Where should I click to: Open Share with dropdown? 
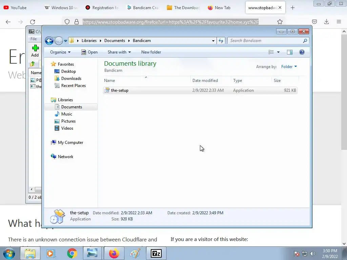[119, 52]
